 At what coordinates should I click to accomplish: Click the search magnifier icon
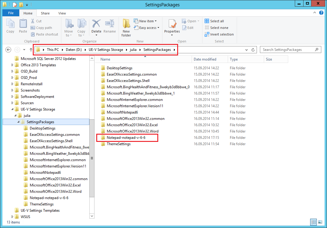[316, 49]
